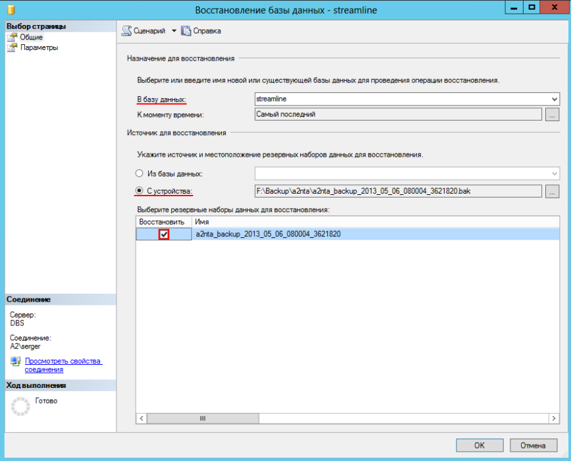Click the Параметры page icon
Screen dimensions: 571x461
click(x=12, y=47)
